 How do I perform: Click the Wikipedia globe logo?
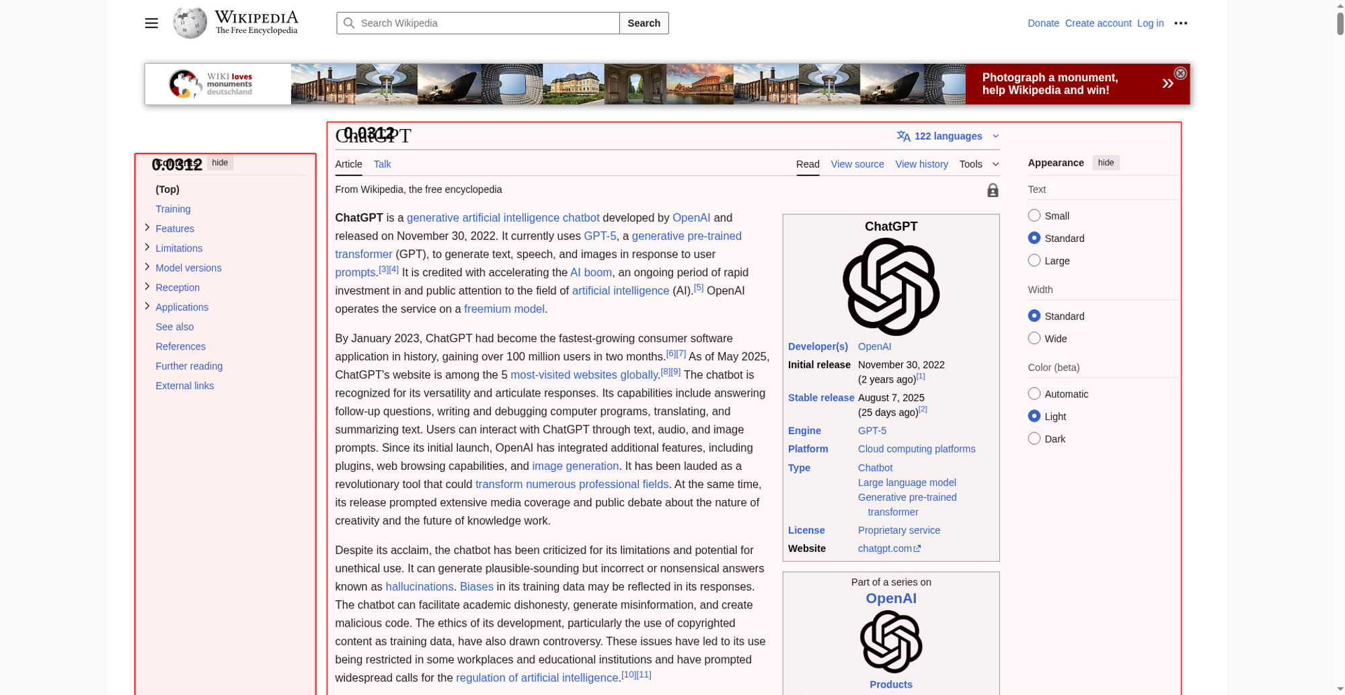pyautogui.click(x=190, y=23)
